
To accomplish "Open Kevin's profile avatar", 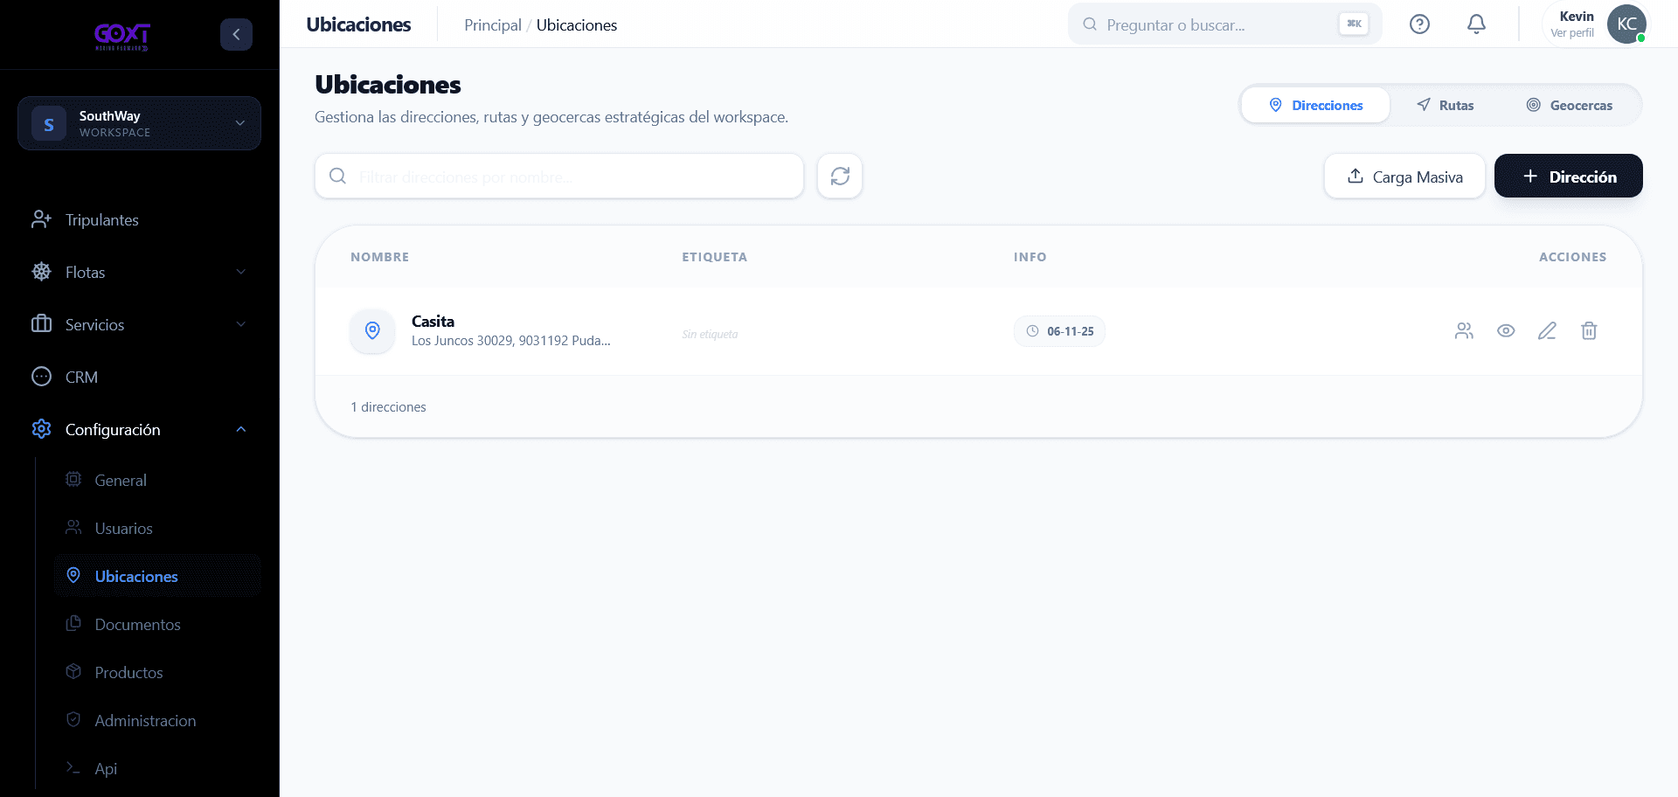I will (x=1626, y=24).
